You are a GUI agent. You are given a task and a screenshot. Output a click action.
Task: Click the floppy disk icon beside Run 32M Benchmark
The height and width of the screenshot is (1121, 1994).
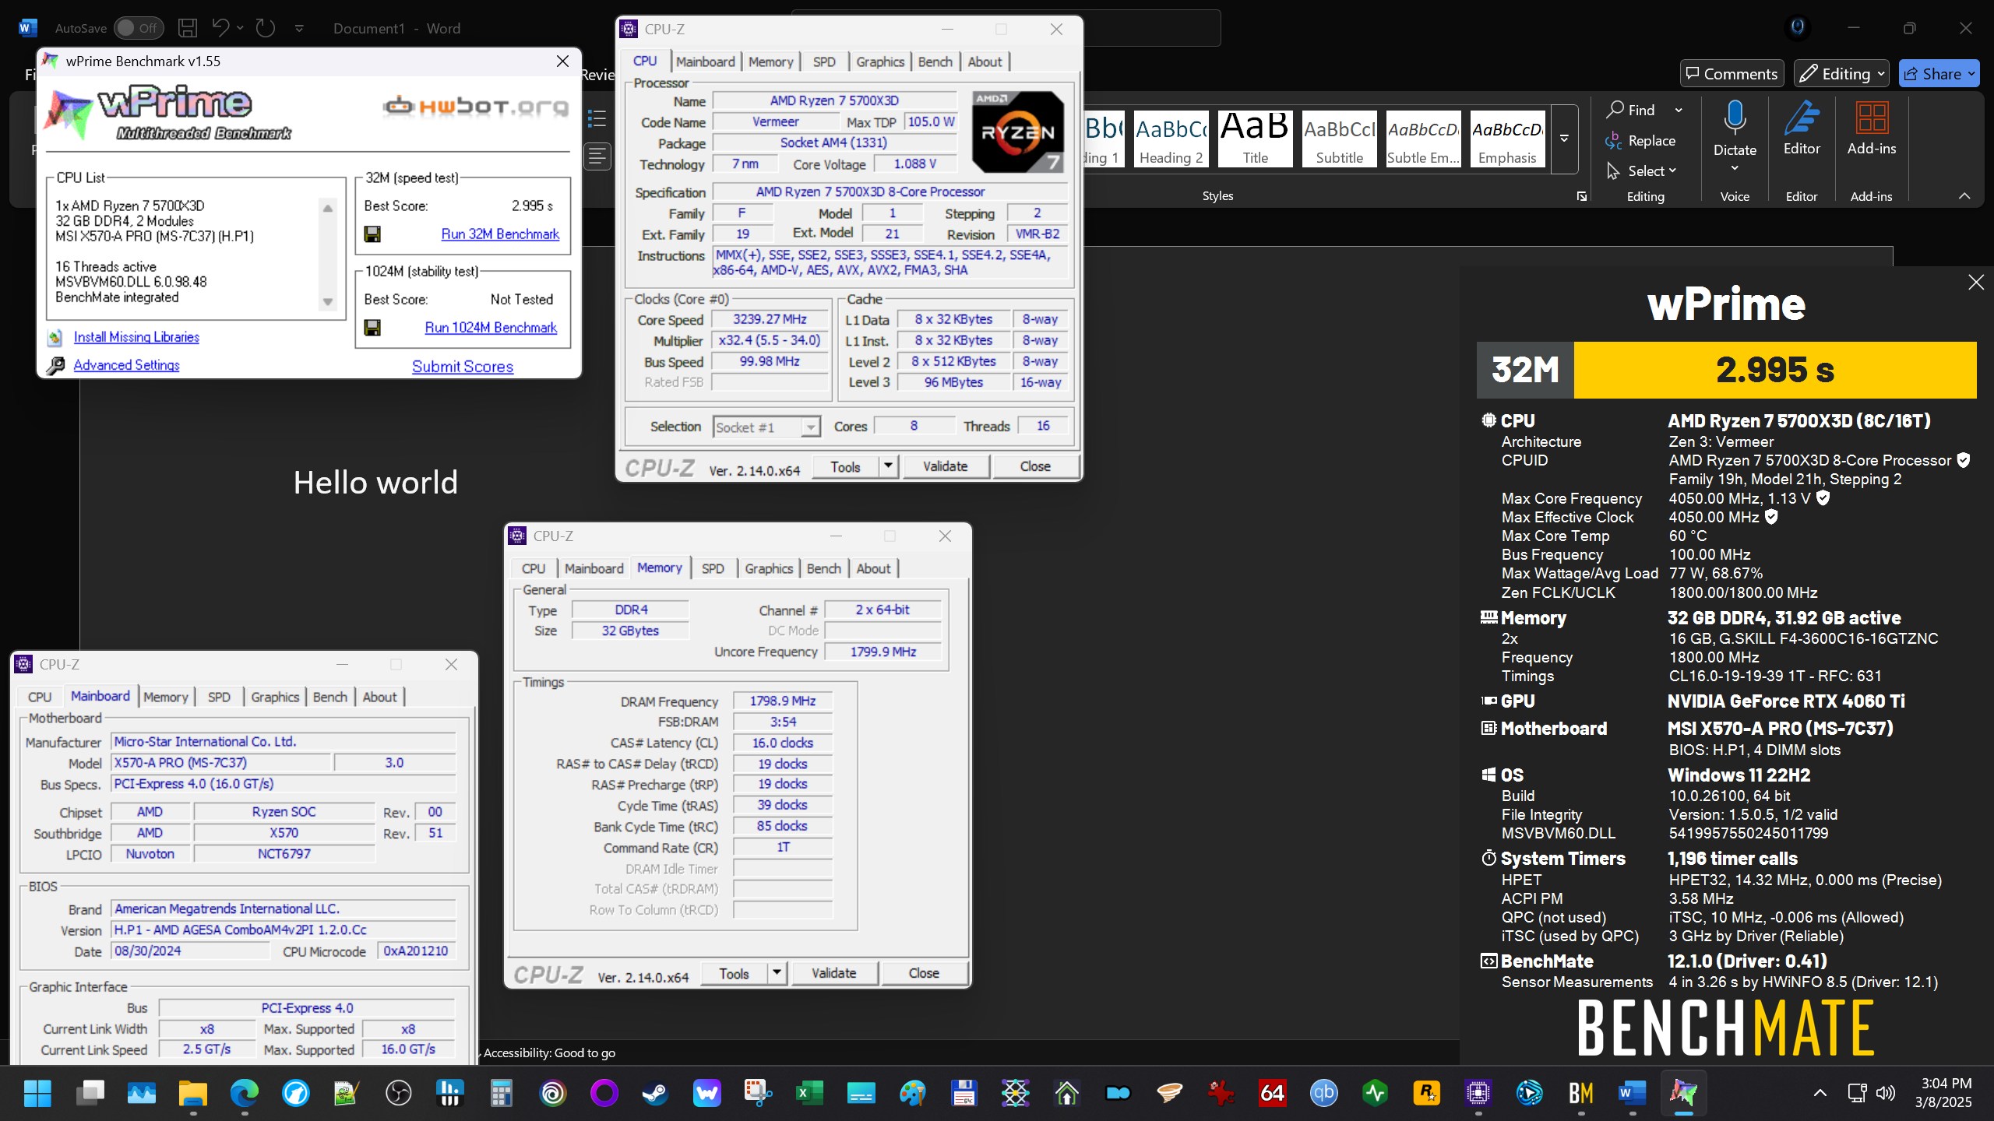coord(372,234)
